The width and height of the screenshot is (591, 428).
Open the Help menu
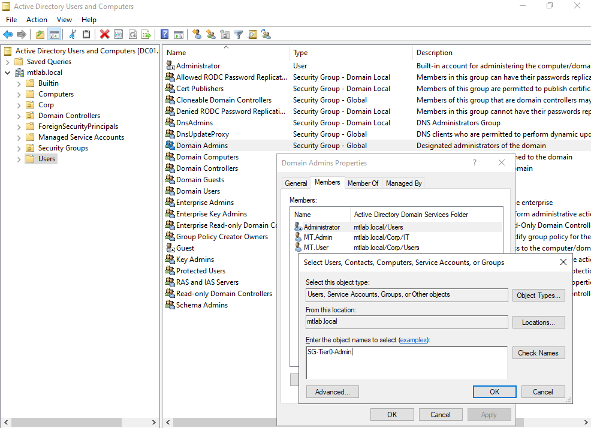click(x=89, y=20)
